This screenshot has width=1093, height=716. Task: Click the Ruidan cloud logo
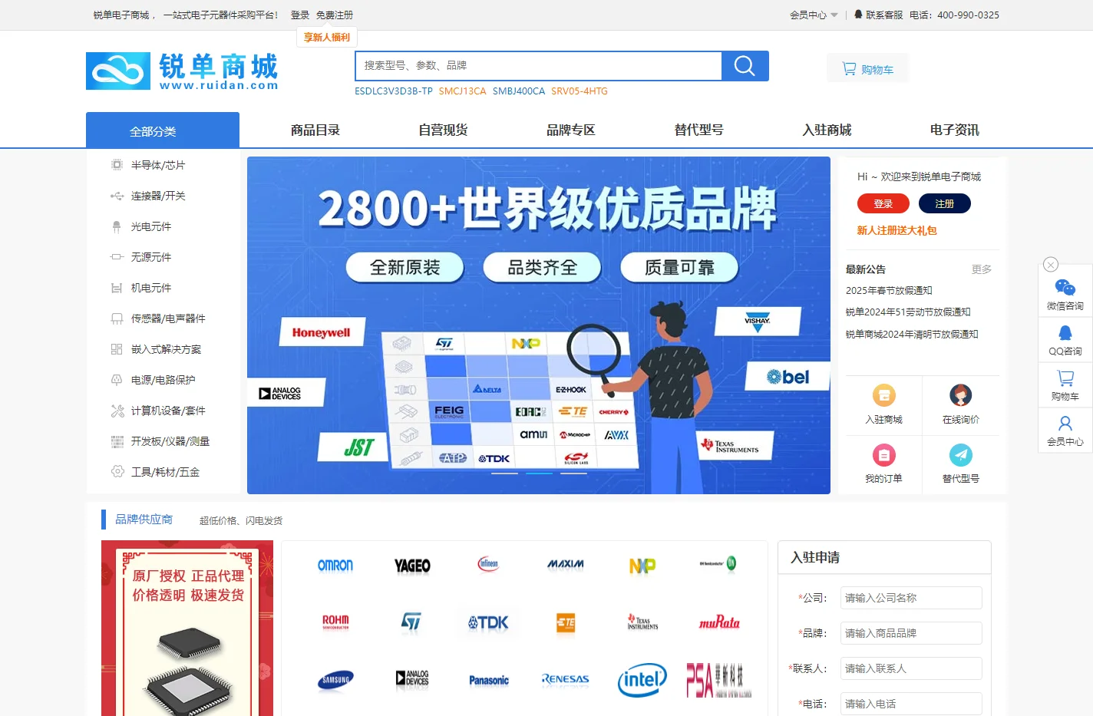tap(118, 71)
